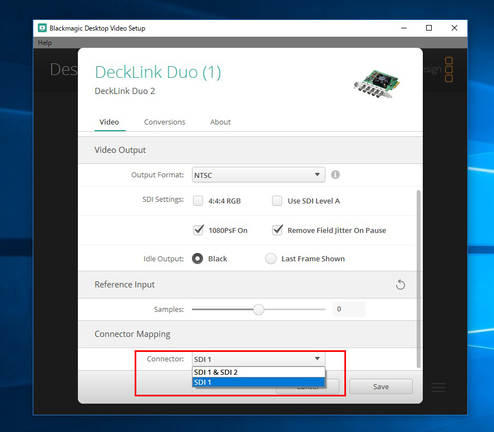Viewport: 494px width, 432px height.
Task: Open the hamburger menu icon behind the dialog
Action: click(438, 388)
